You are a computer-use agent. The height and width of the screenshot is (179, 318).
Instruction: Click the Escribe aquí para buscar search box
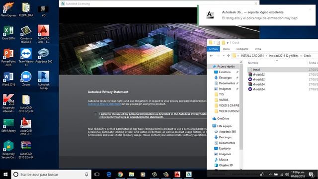51,175
